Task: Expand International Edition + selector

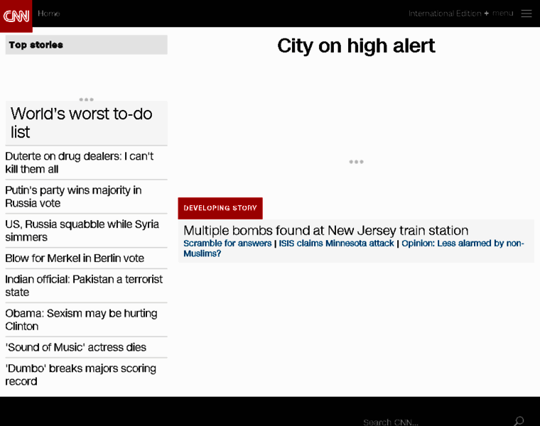Action: 448,13
